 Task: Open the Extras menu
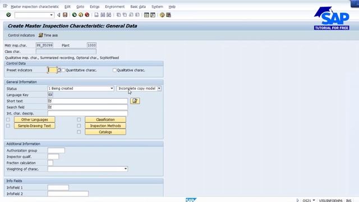click(x=95, y=7)
